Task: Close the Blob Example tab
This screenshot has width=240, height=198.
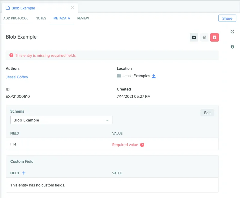Action: point(72,8)
